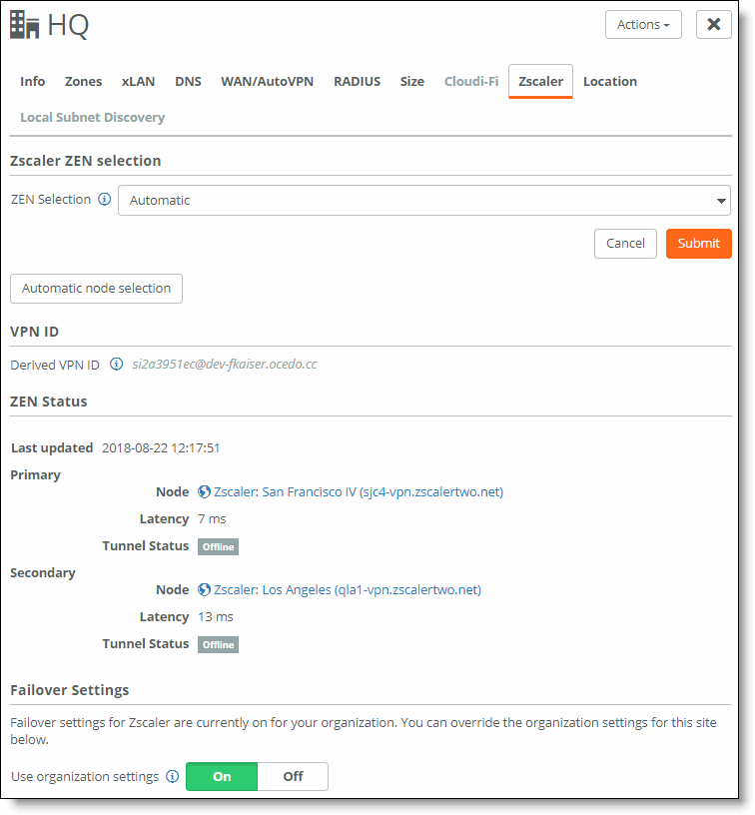The height and width of the screenshot is (815, 755).
Task: Click the info icon beside Derived VPN ID
Action: tap(117, 364)
